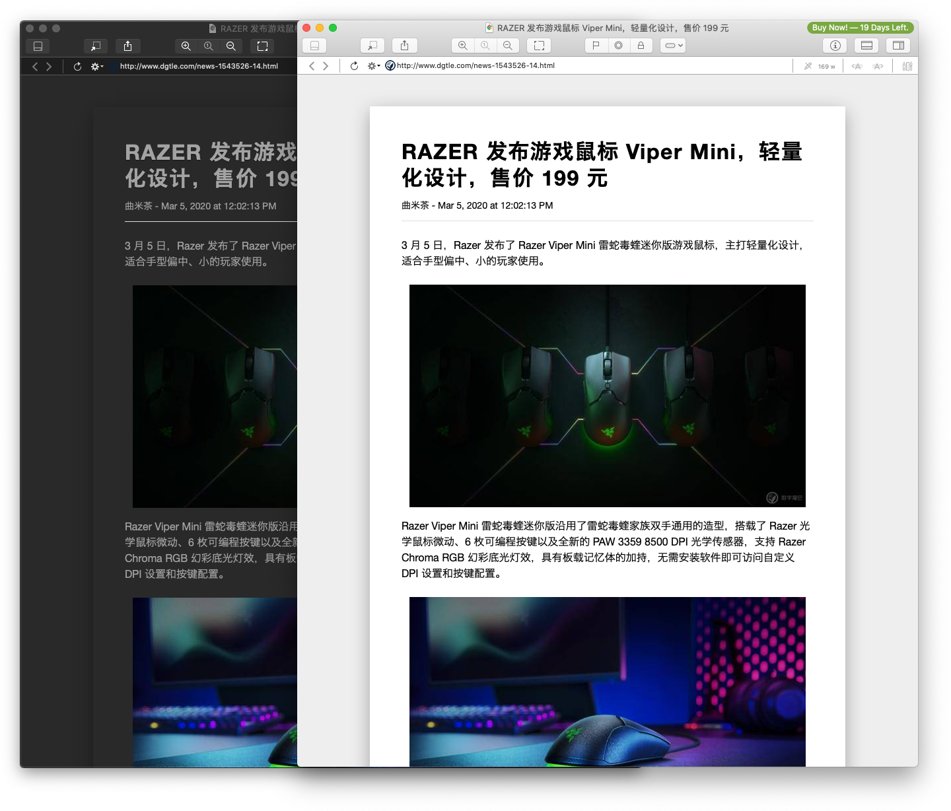
Task: Reset to actual size zoom in the light window
Action: pyautogui.click(x=485, y=46)
